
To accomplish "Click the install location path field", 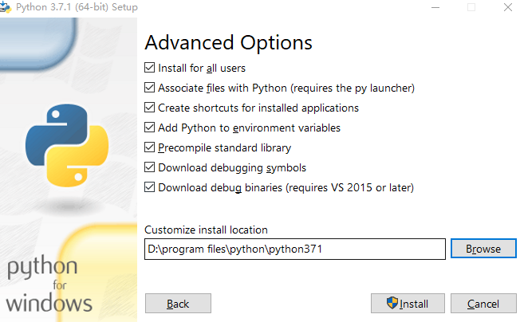I will click(x=295, y=249).
